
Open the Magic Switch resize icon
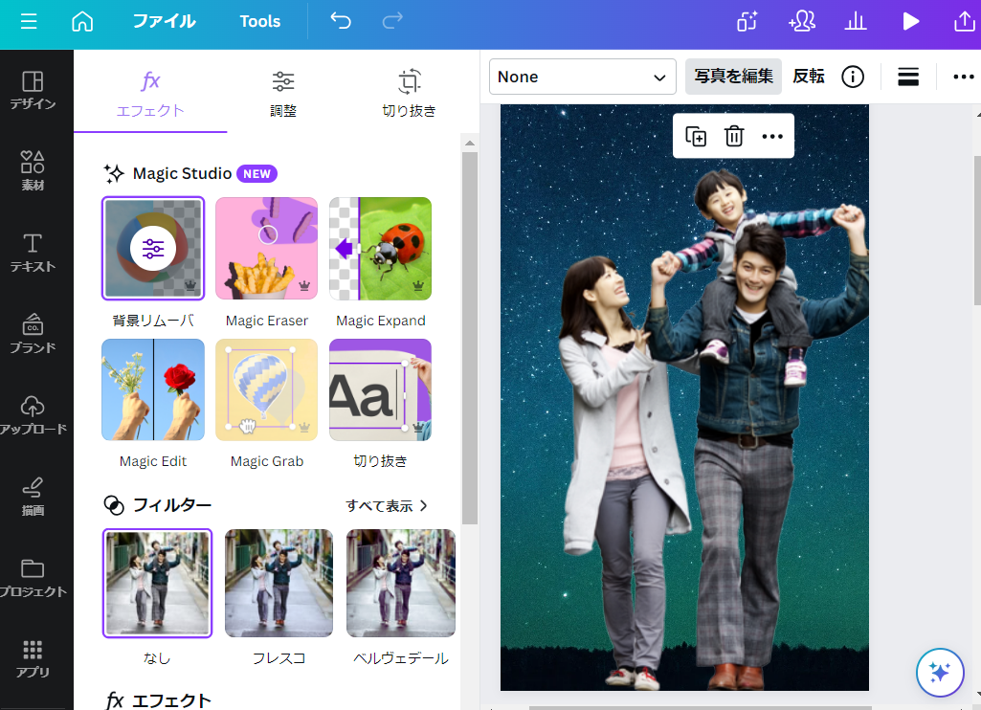coord(747,21)
